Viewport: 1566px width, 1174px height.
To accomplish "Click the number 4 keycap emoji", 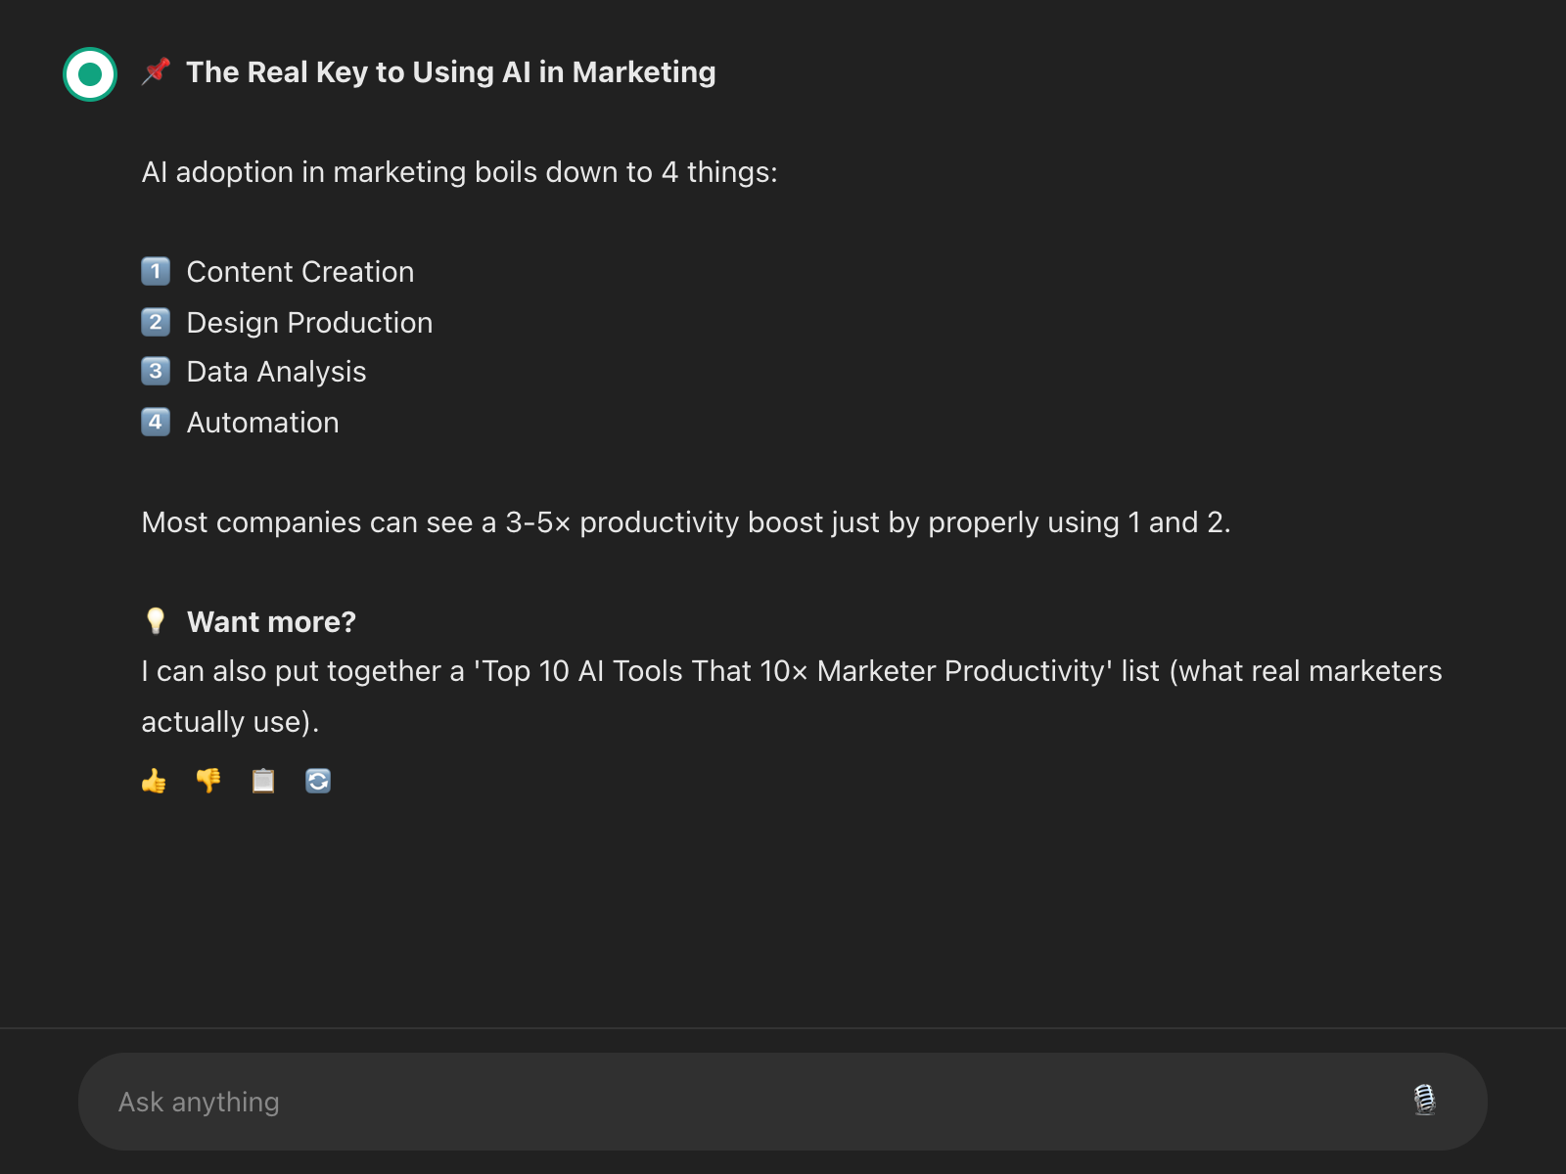I will tap(156, 423).
